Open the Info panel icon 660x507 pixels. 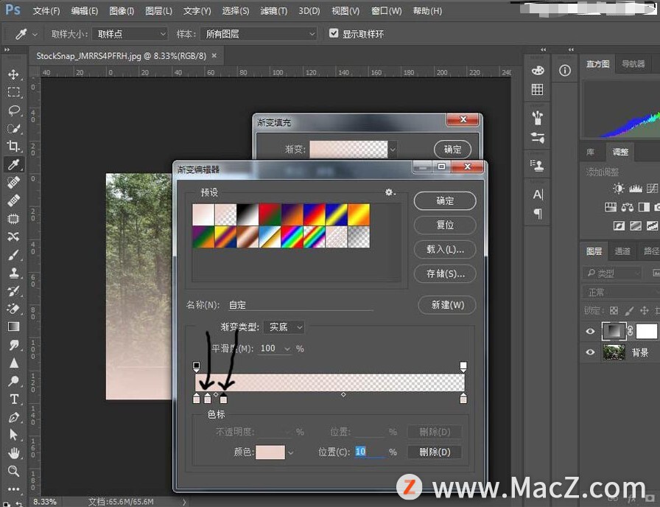pyautogui.click(x=565, y=70)
